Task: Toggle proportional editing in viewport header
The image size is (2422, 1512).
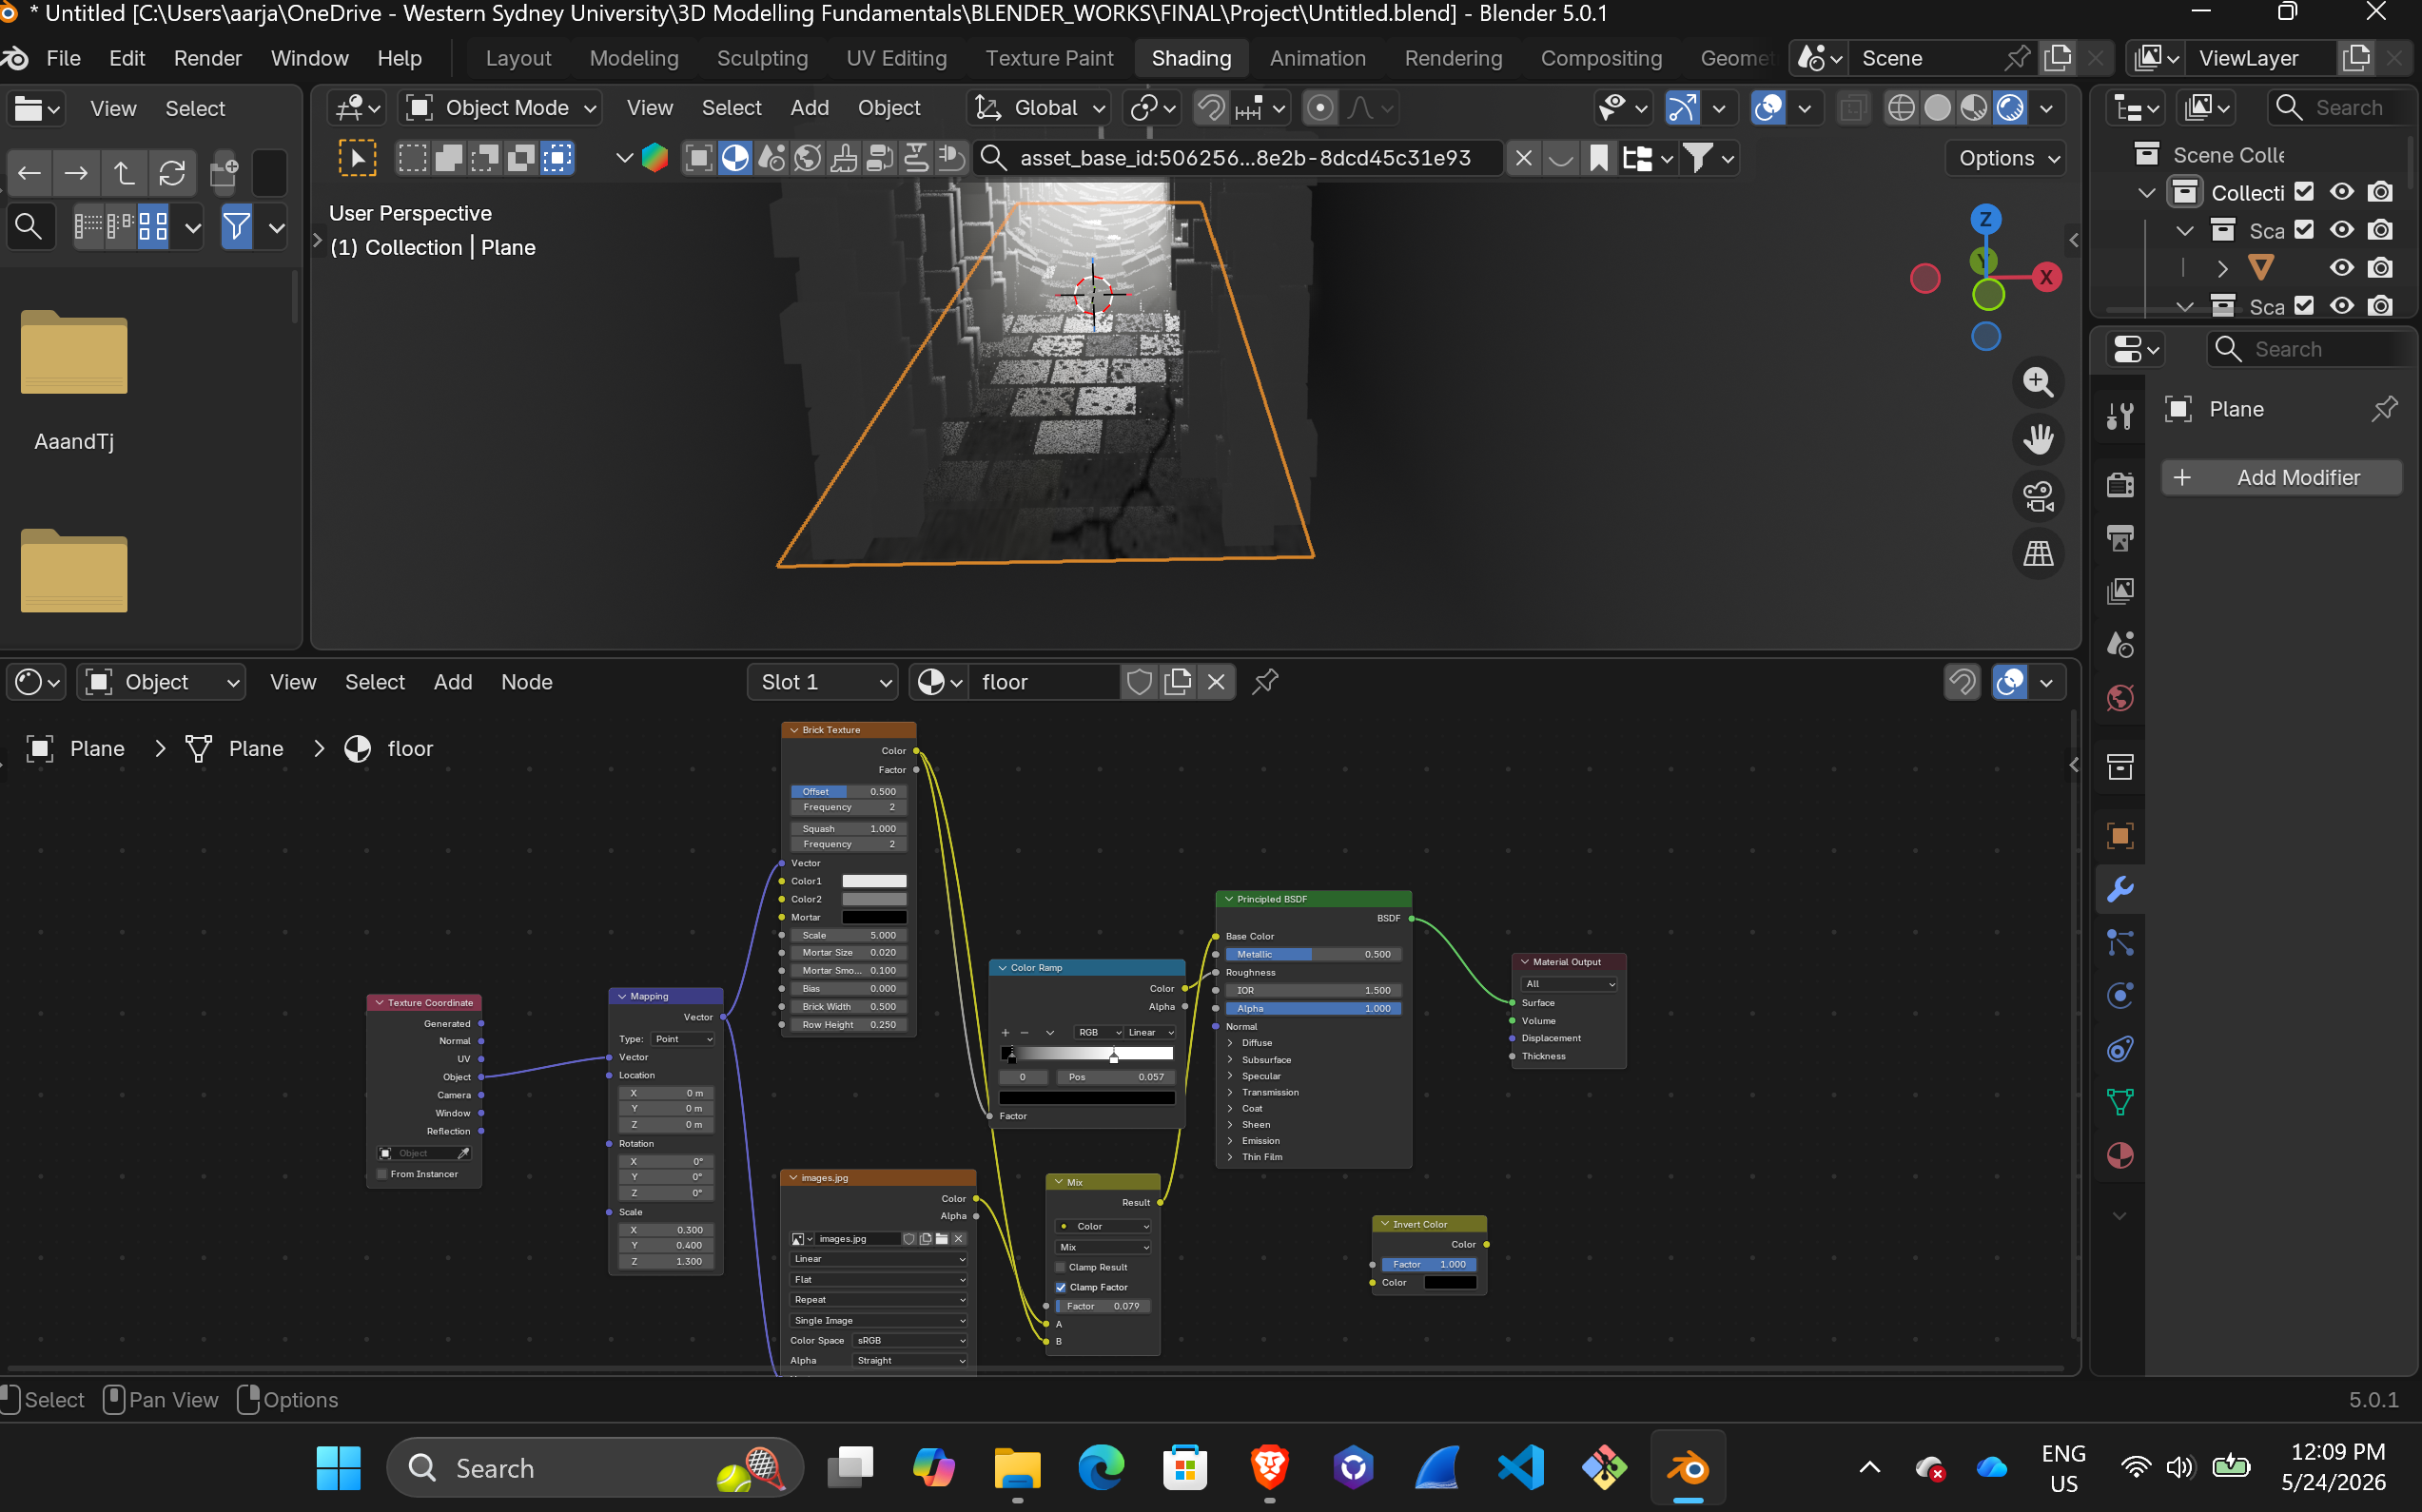Action: tap(1319, 108)
